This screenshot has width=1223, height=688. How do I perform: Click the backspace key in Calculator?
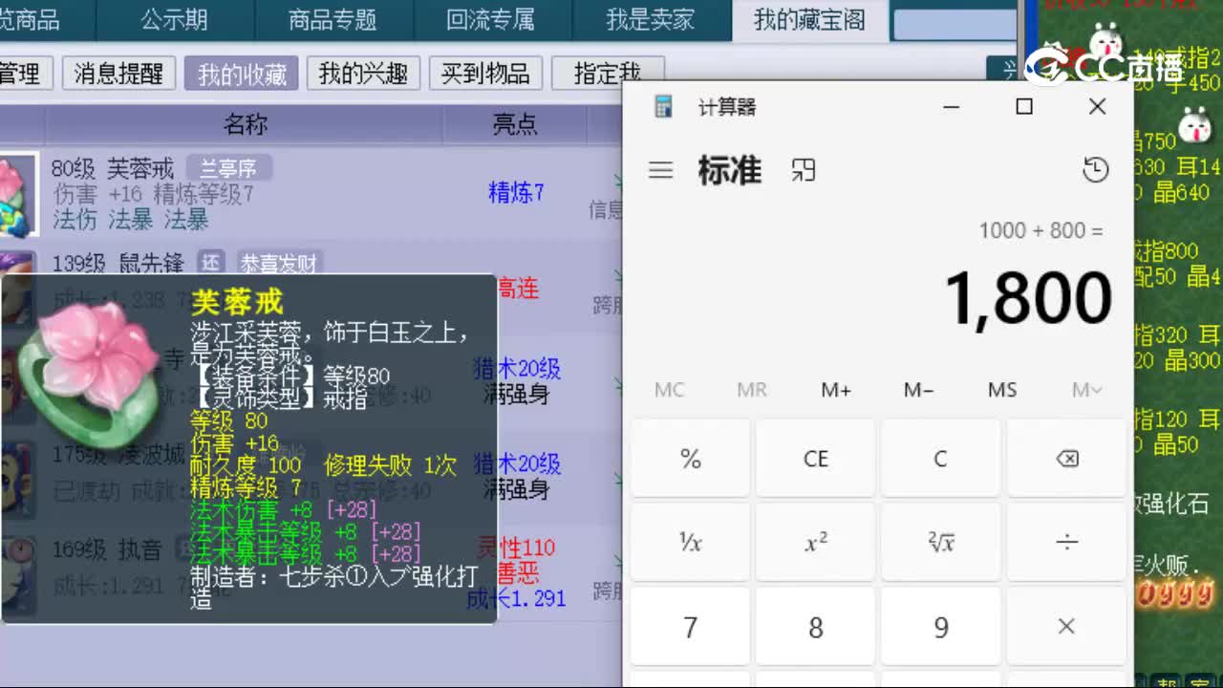(1066, 459)
